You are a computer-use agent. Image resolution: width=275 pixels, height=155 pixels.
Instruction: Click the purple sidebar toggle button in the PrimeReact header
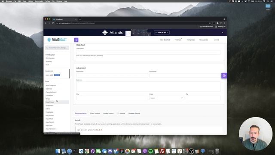[76, 40]
